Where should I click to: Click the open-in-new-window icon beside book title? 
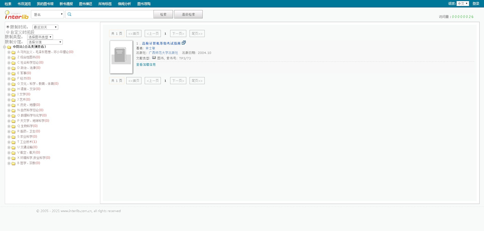tap(184, 43)
